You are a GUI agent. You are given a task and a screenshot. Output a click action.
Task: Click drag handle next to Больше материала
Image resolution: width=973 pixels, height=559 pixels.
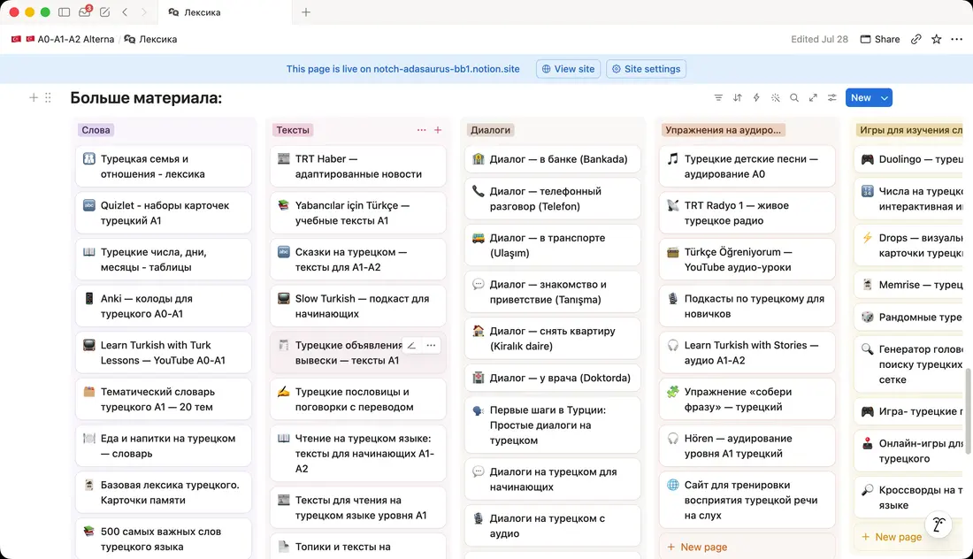[x=48, y=97]
